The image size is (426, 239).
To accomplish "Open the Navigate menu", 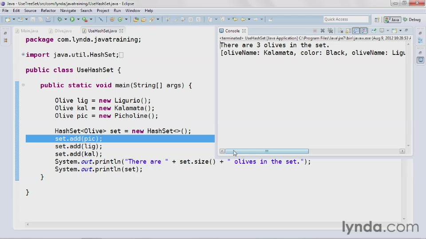I will (x=68, y=11).
